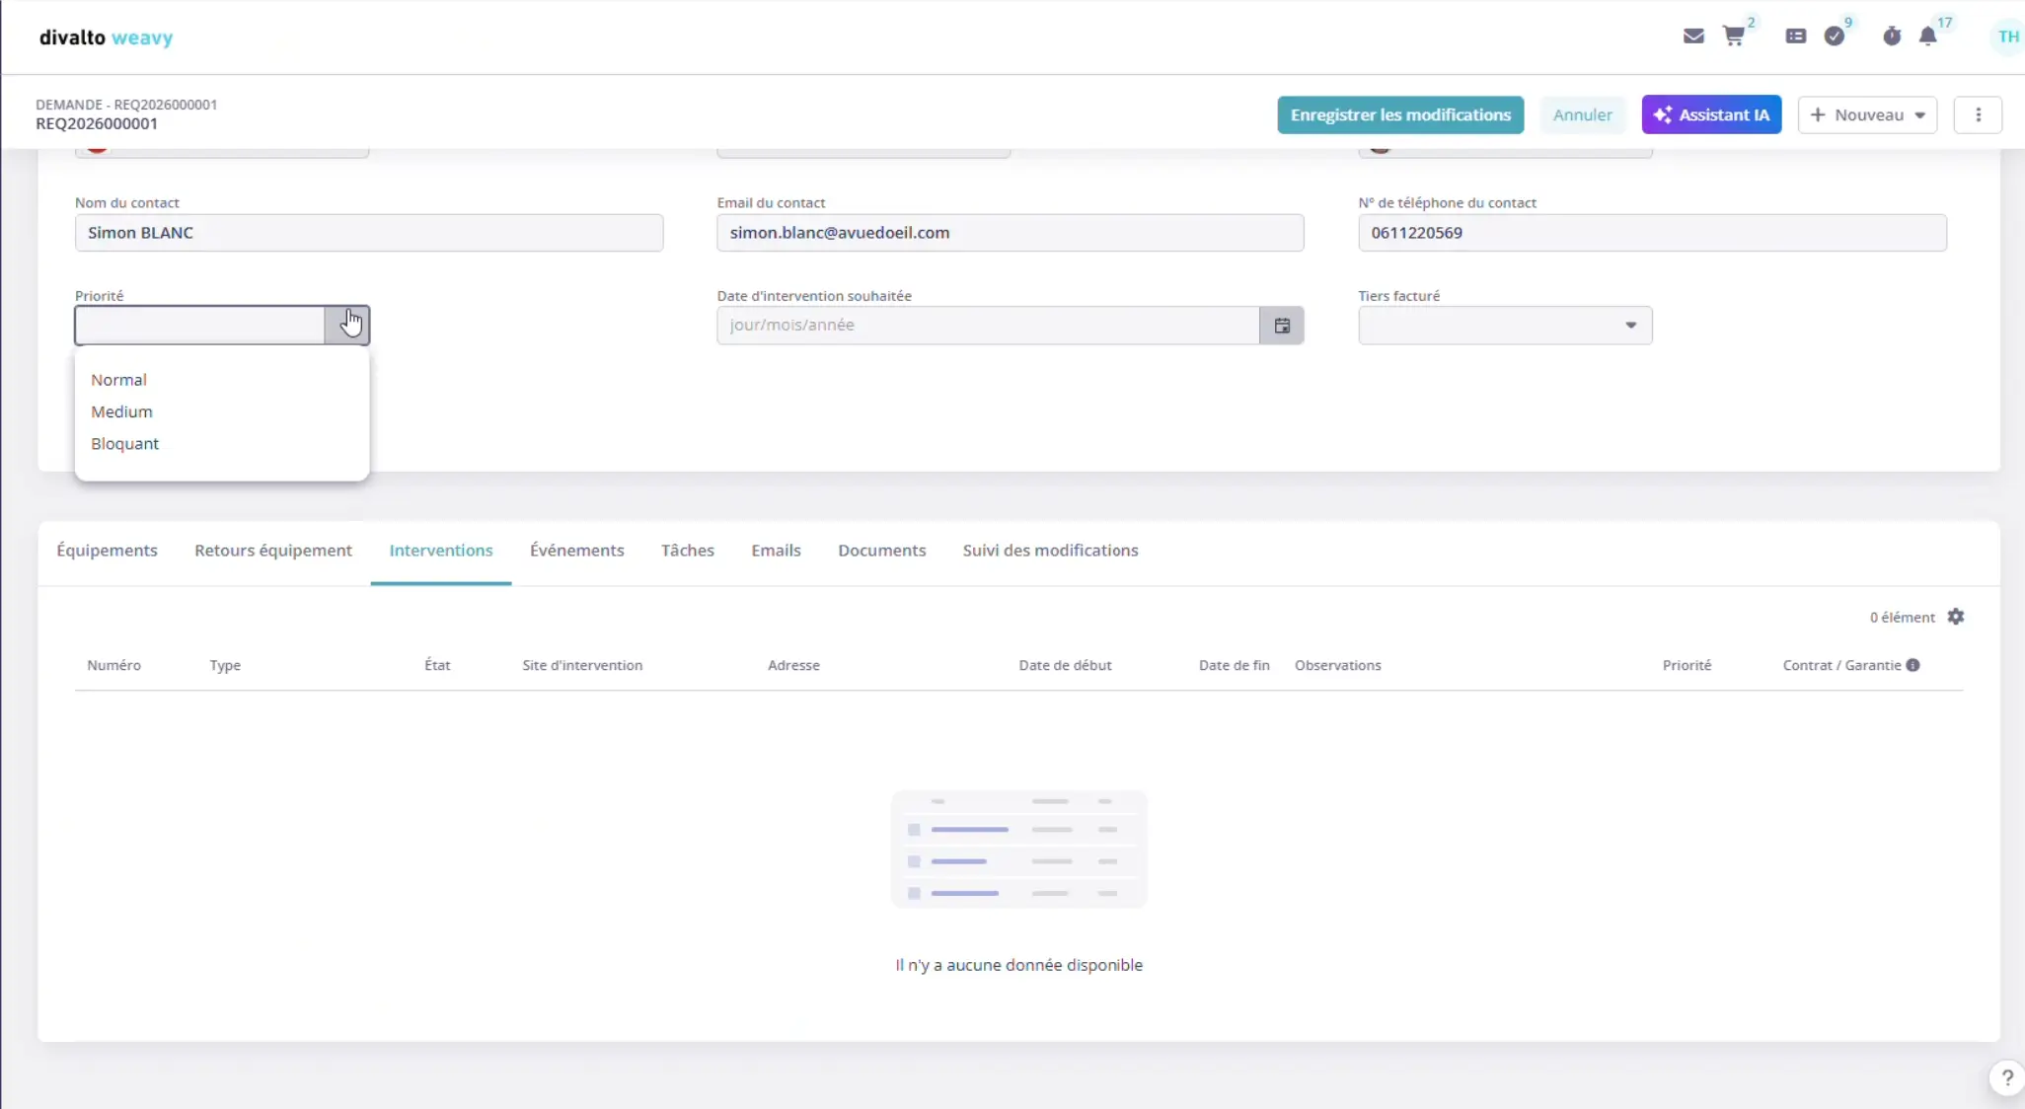The height and width of the screenshot is (1109, 2025).
Task: Sort by Date de fin column header
Action: 1234,665
